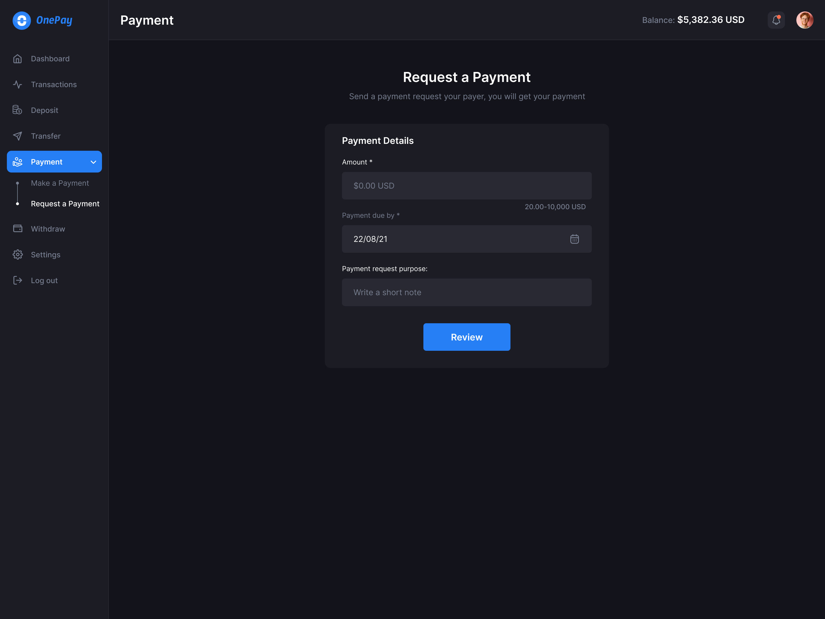The height and width of the screenshot is (619, 825).
Task: Click the Dashboard home icon
Action: click(x=17, y=58)
